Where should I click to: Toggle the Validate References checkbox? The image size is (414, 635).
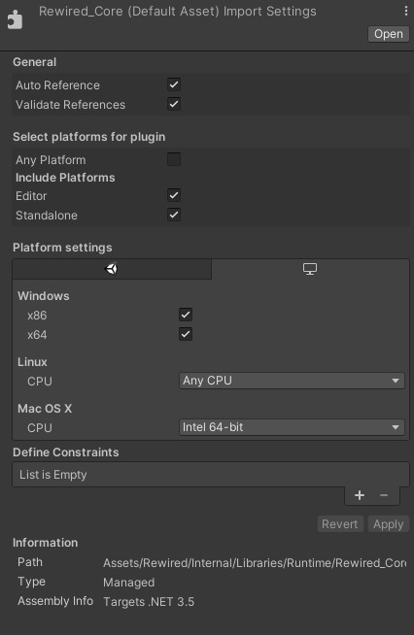coord(174,104)
